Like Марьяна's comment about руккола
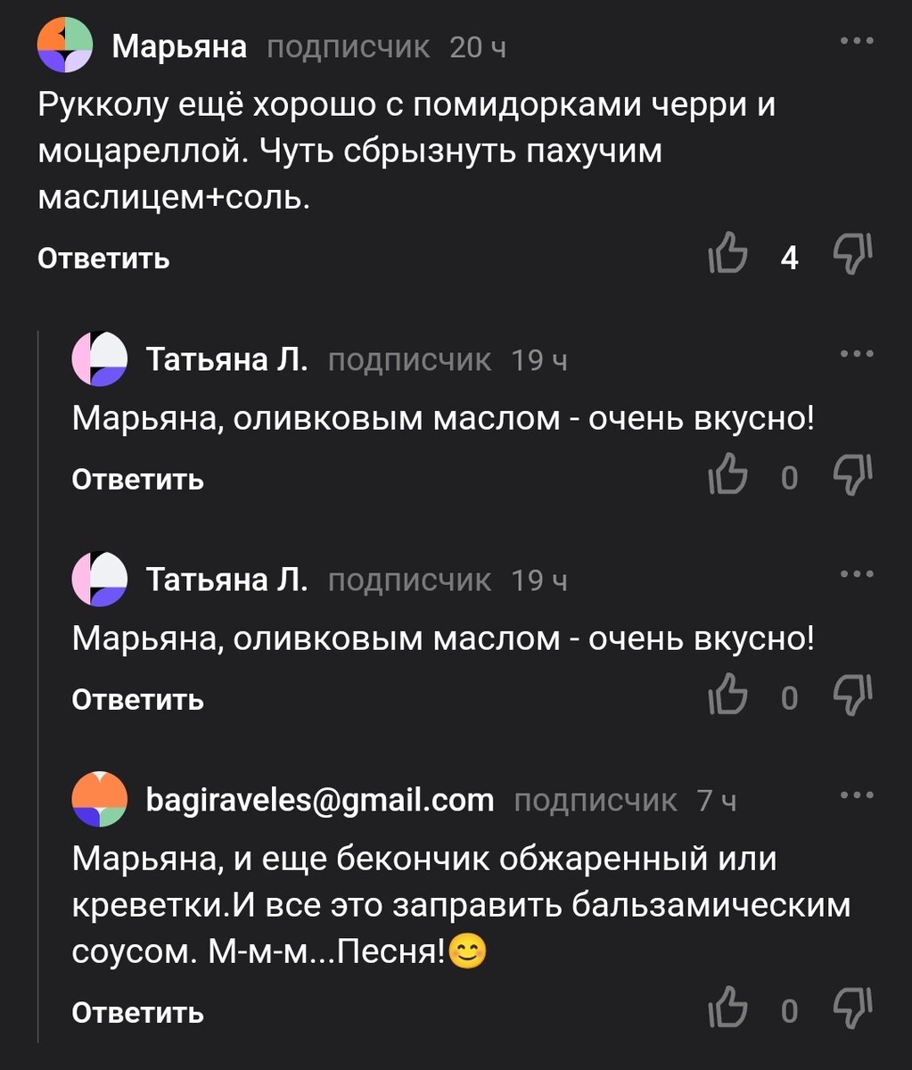The height and width of the screenshot is (1070, 912). (728, 258)
